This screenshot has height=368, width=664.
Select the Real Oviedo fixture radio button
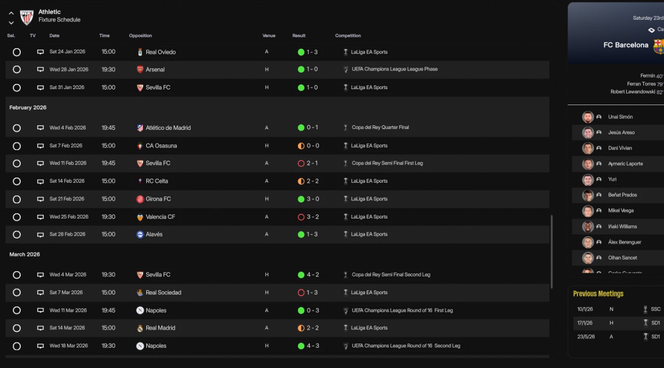[17, 52]
